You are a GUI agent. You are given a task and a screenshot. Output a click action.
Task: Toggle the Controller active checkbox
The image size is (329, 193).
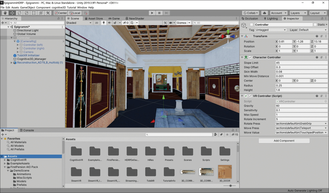pos(251,24)
